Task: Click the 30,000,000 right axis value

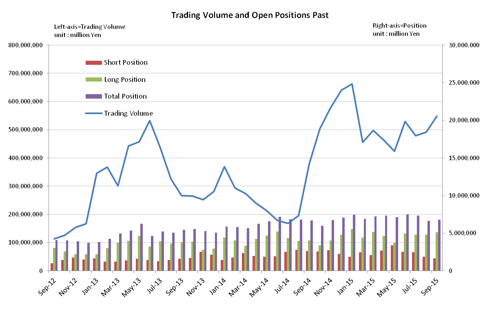Action: (x=462, y=45)
